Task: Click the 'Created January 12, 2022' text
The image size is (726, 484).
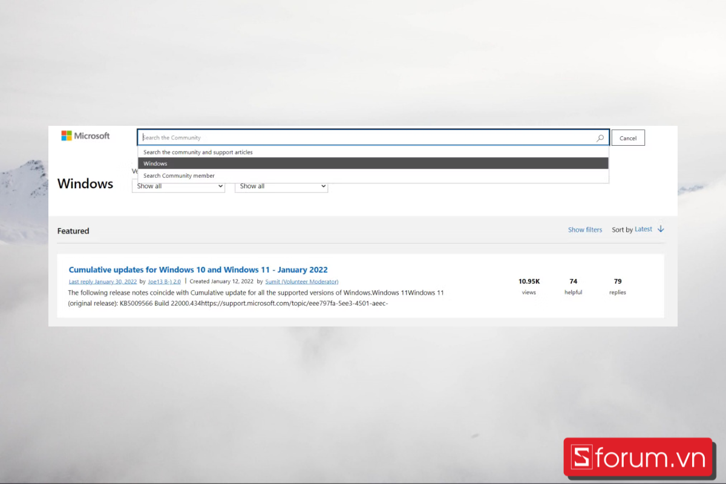Action: tap(221, 281)
